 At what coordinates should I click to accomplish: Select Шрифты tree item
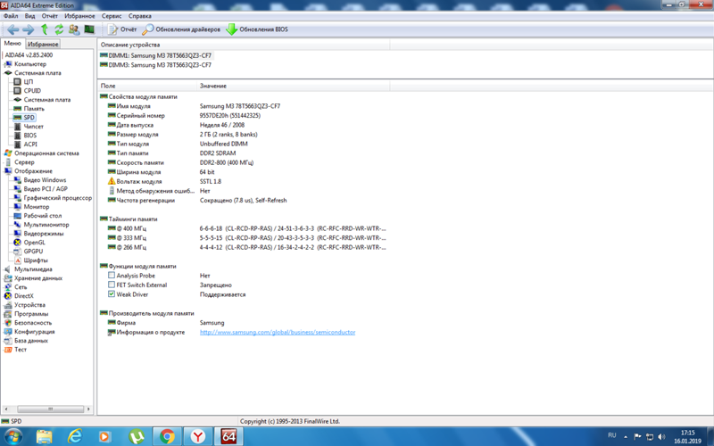click(x=36, y=260)
